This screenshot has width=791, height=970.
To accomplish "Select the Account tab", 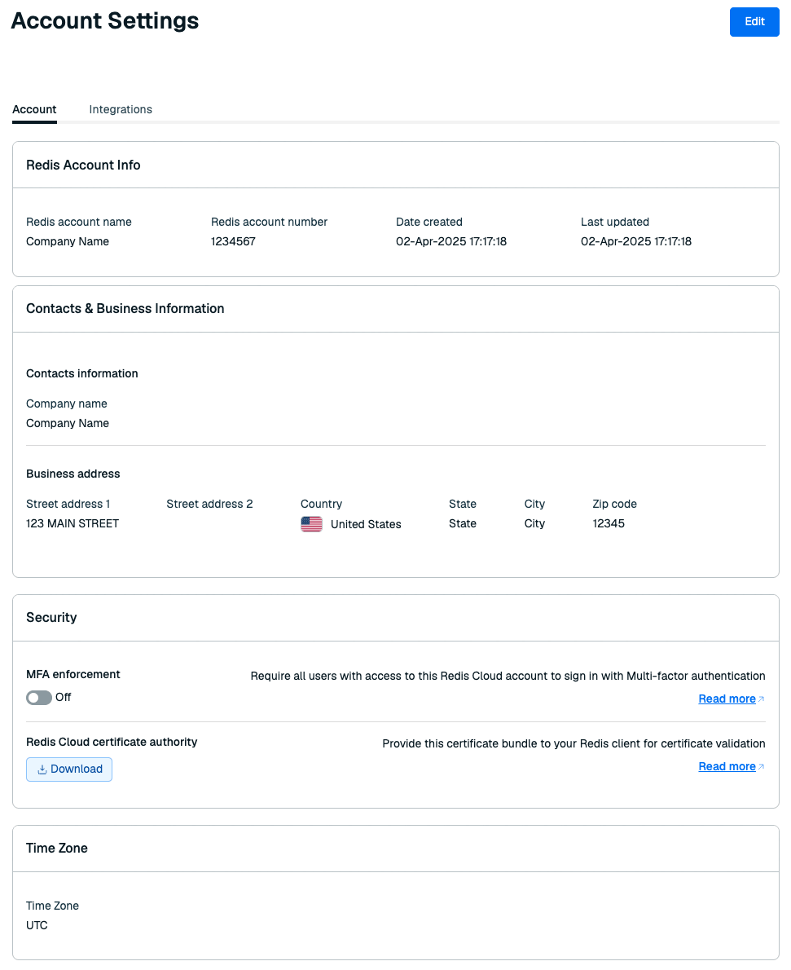I will click(x=35, y=109).
